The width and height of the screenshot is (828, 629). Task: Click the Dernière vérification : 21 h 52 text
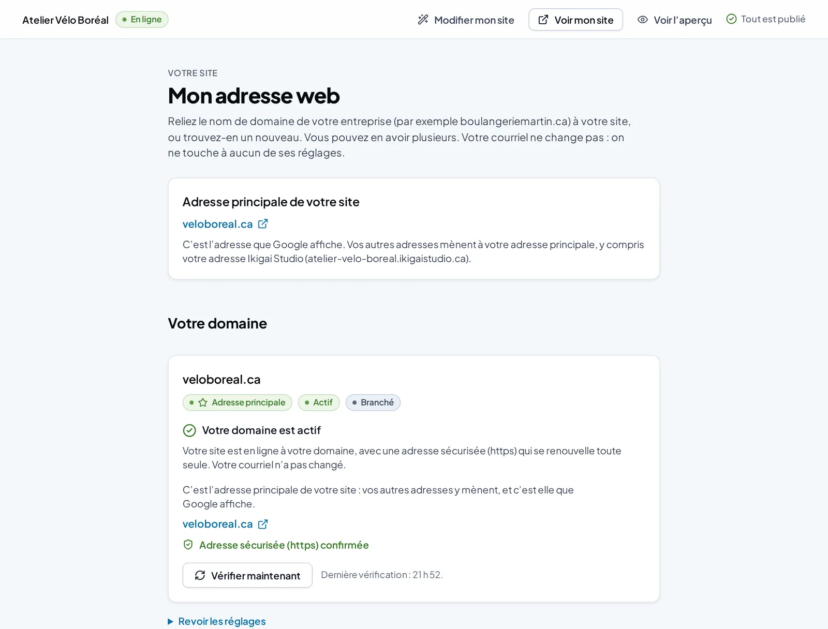(382, 575)
